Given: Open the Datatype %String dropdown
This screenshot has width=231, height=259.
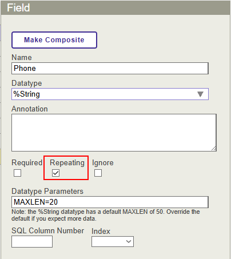Looking at the screenshot, I should tap(110, 94).
